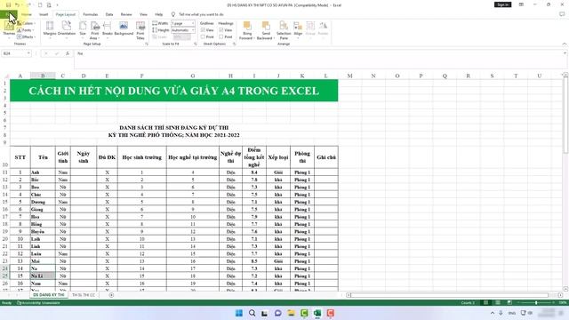Switch to the Data ribbon tab
This screenshot has width=569, height=320.
(x=109, y=14)
